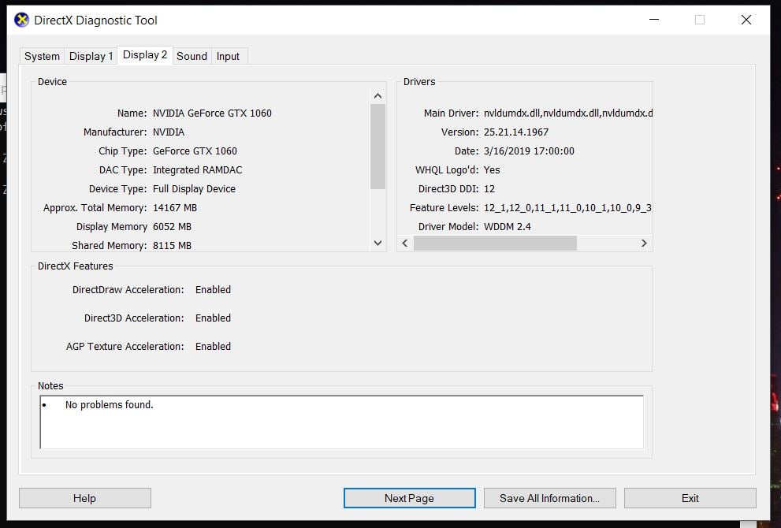781x528 pixels.
Task: Click the Drivers panel horizontal scrollbar thumb
Action: click(x=495, y=243)
